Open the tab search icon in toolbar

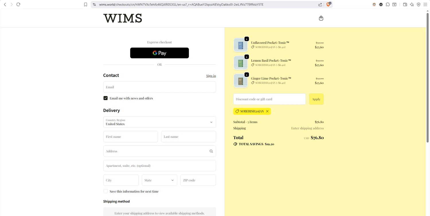[x=394, y=4]
